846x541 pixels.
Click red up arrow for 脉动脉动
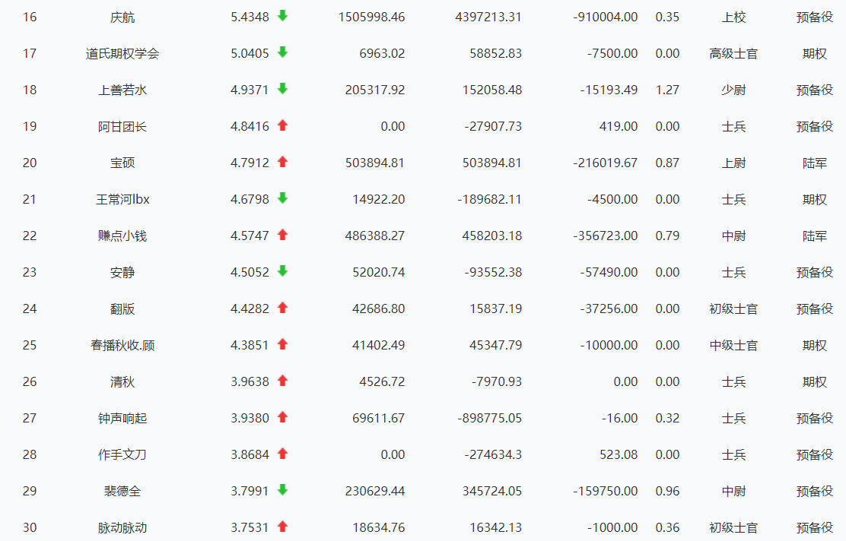tap(282, 527)
